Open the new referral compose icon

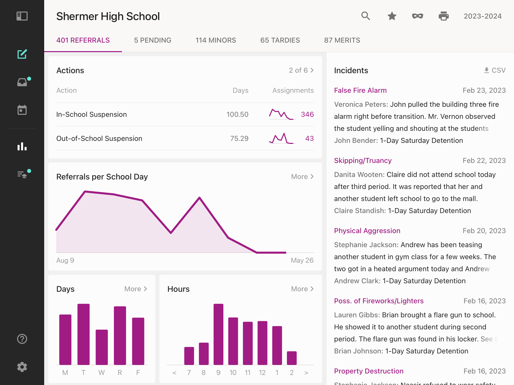coord(22,54)
